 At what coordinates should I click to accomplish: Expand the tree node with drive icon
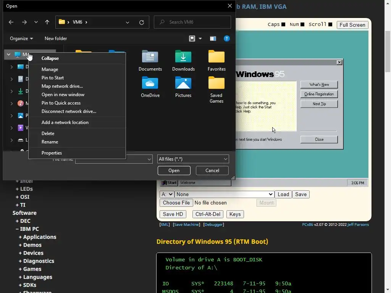click(11, 140)
